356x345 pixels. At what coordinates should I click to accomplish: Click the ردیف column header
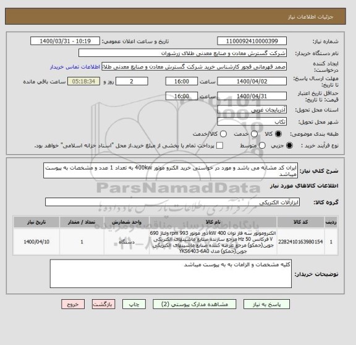tap(331, 222)
